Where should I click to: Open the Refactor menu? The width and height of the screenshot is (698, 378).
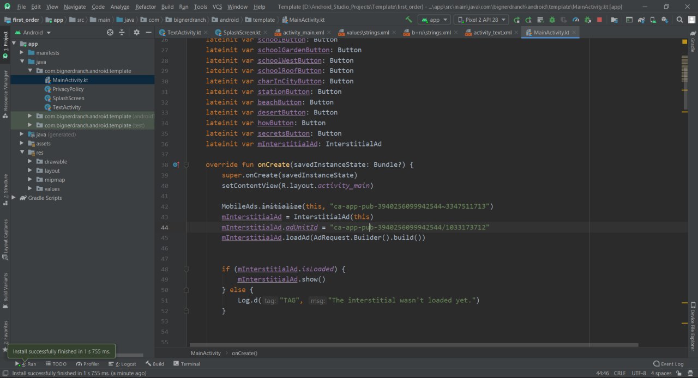145,7
